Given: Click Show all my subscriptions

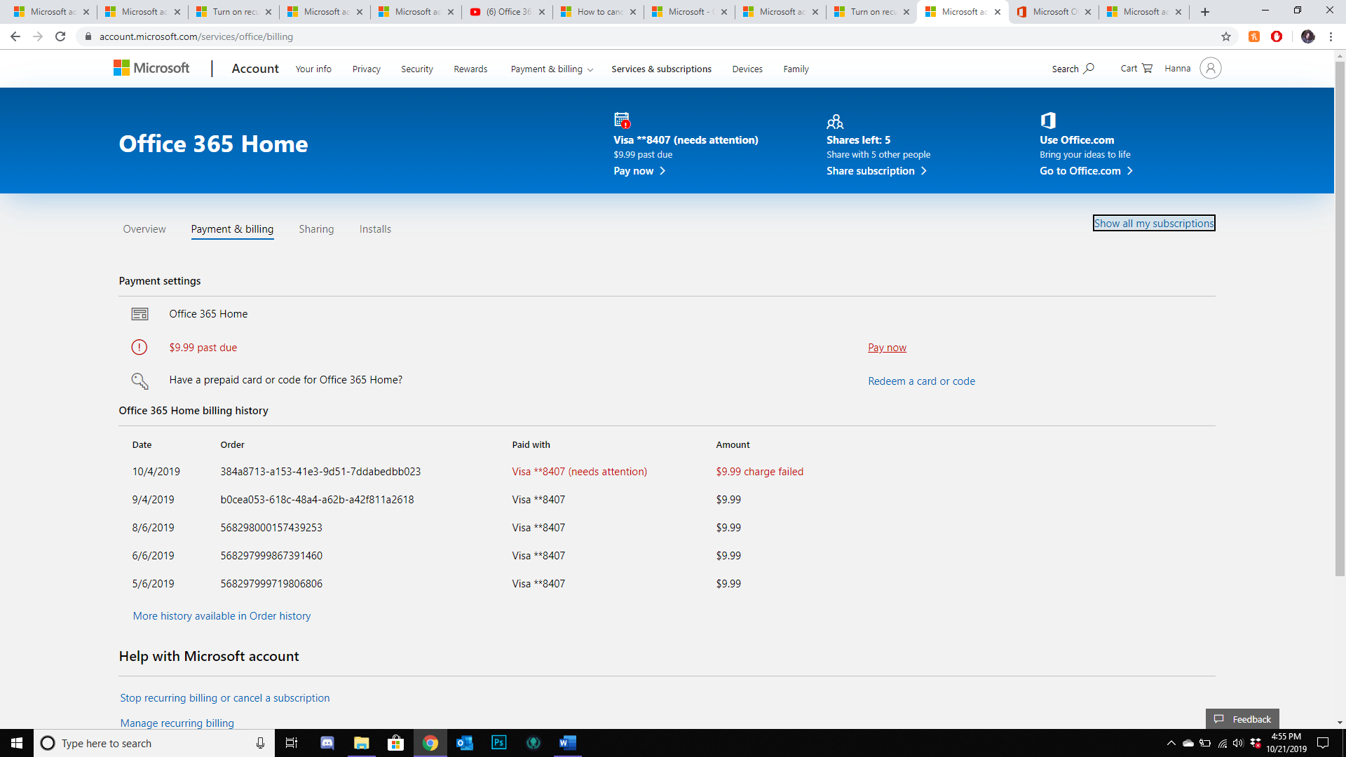Looking at the screenshot, I should [x=1154, y=223].
